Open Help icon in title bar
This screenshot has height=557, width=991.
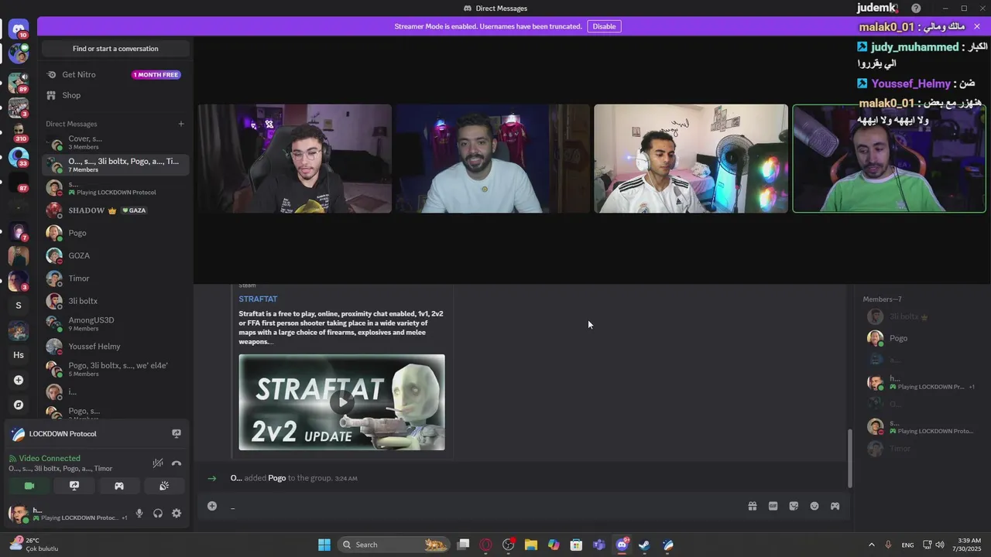(916, 8)
